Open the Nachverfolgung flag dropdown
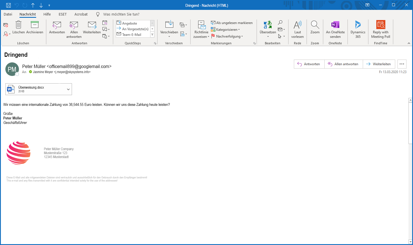 pyautogui.click(x=227, y=36)
